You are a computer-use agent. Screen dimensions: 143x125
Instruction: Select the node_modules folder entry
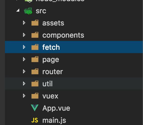click(60, 1)
